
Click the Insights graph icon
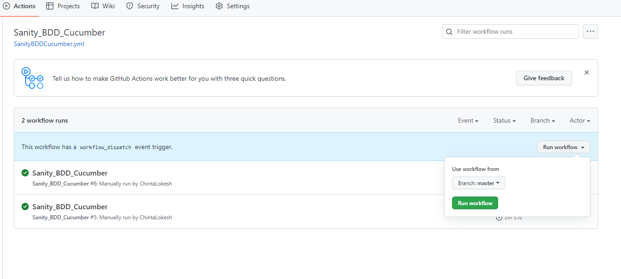pyautogui.click(x=174, y=6)
